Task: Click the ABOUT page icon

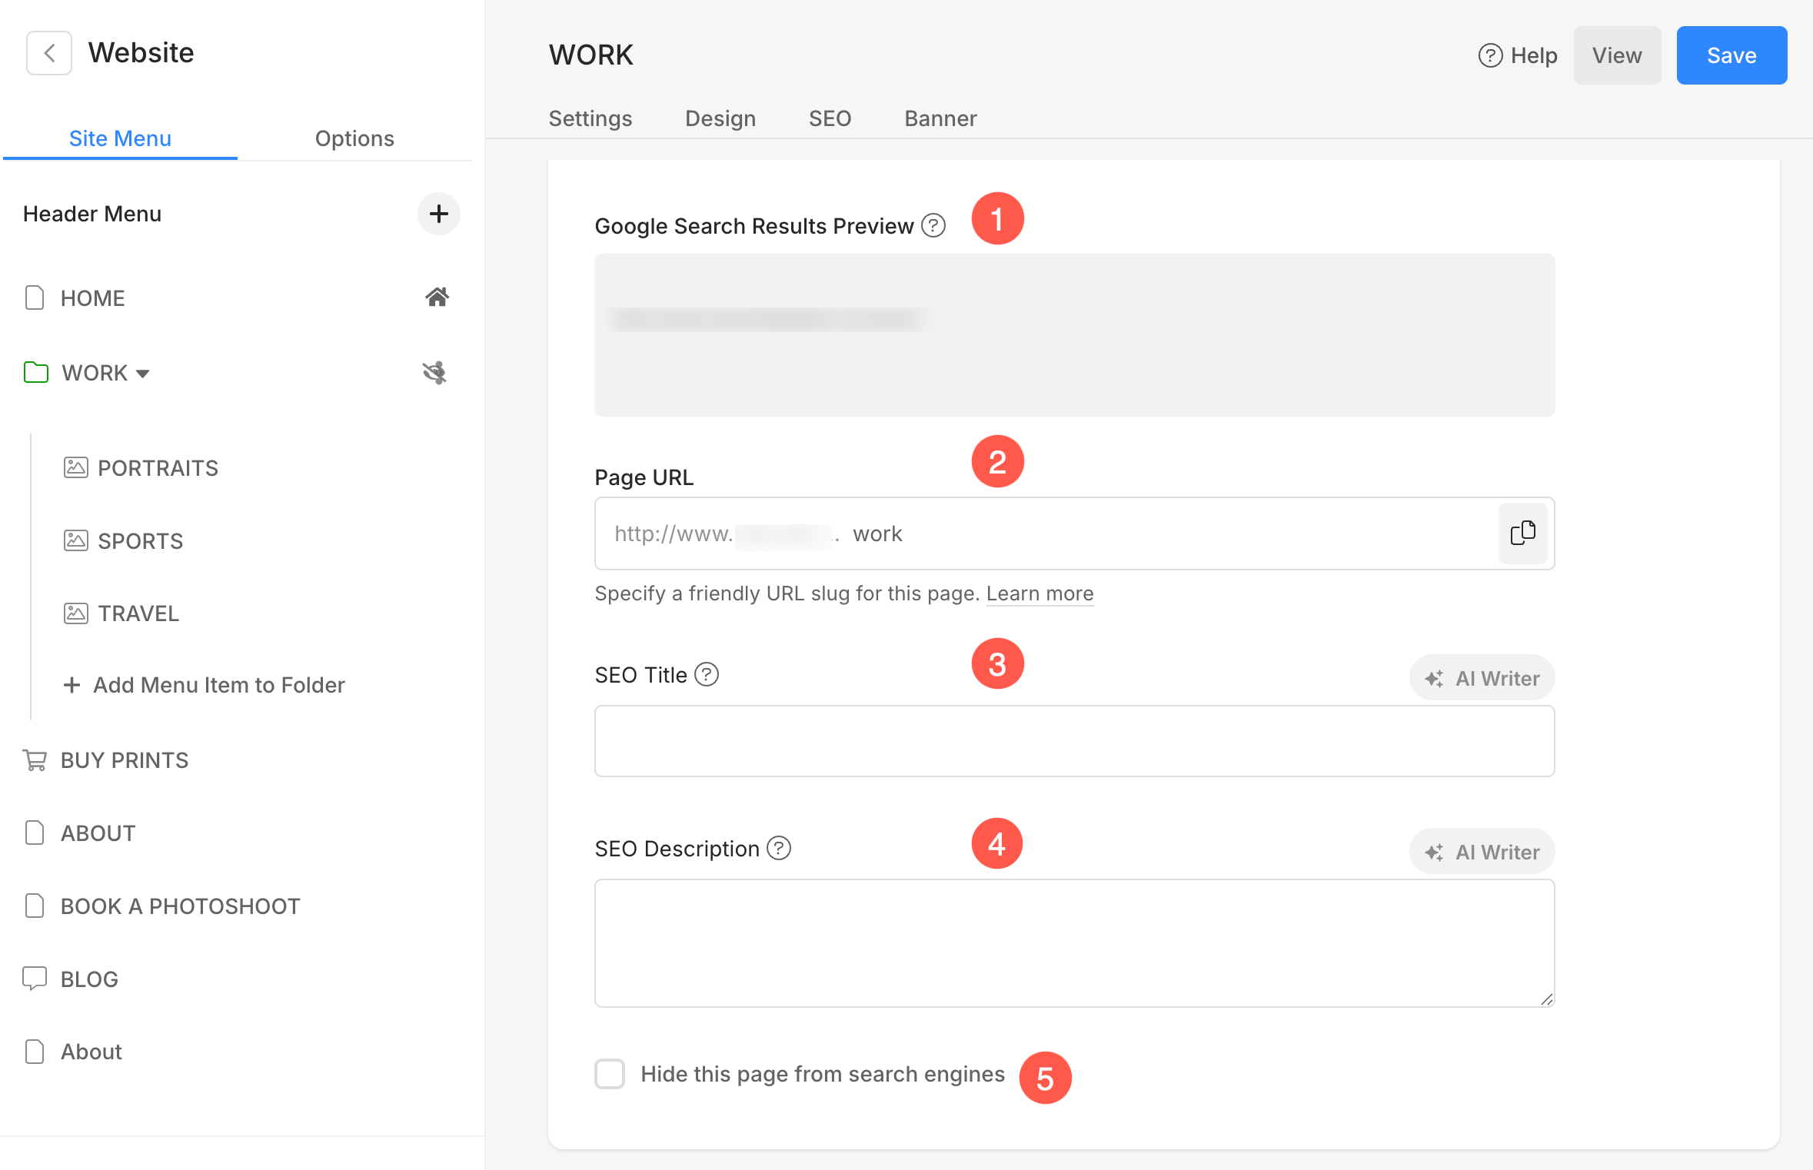Action: (35, 833)
